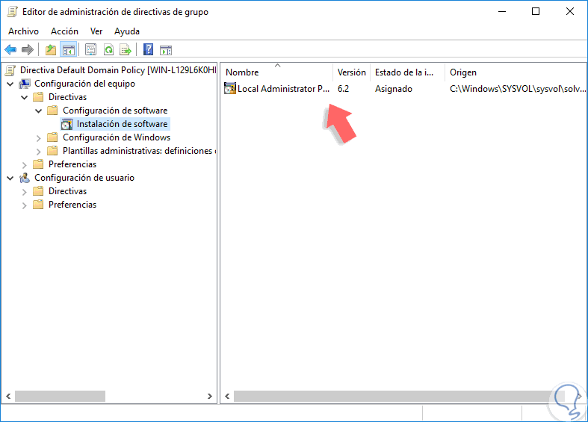Open the Ver menu
The width and height of the screenshot is (588, 422).
[x=96, y=31]
